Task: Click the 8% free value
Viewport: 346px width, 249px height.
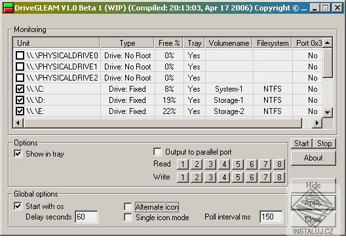Action: coord(169,89)
